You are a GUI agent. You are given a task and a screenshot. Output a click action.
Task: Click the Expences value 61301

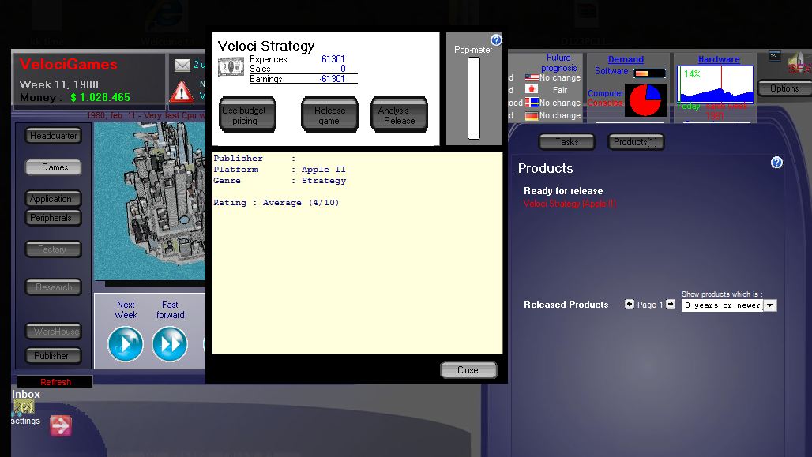[333, 59]
